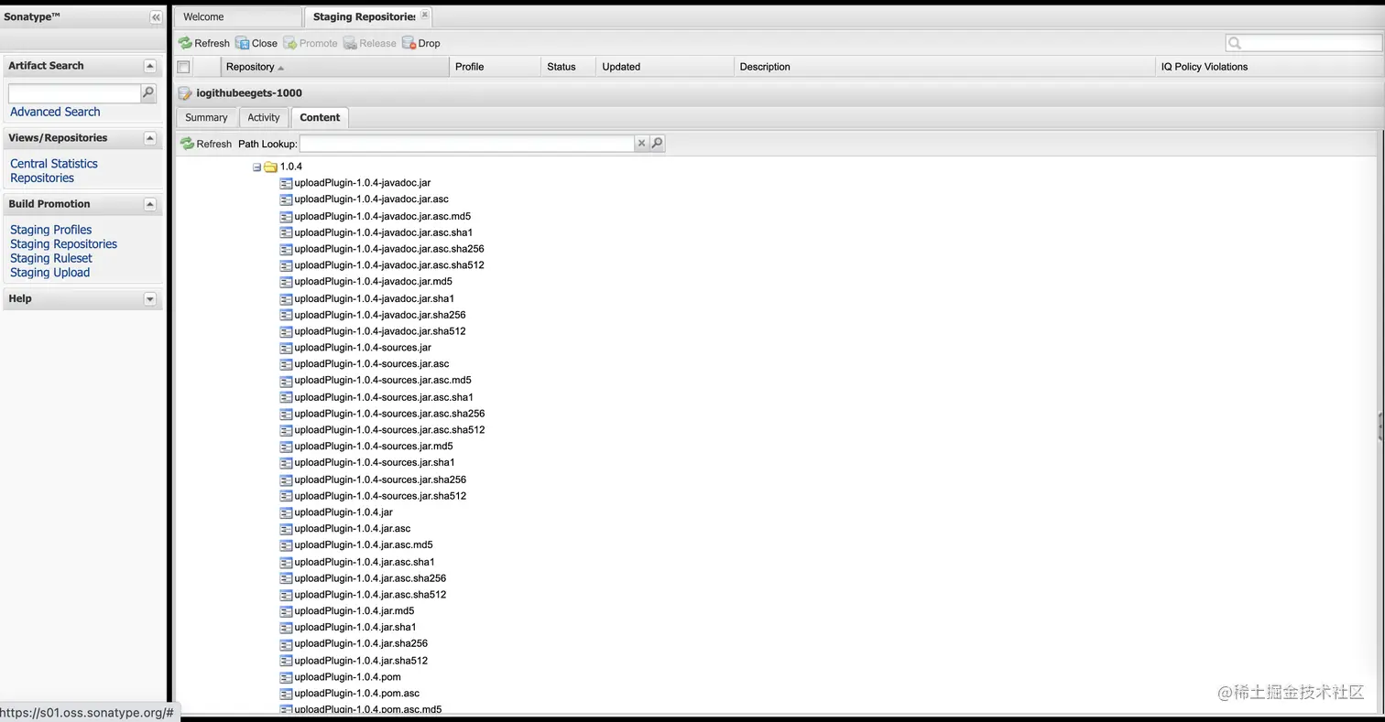Image resolution: width=1385 pixels, height=722 pixels.
Task: Click file icon of uploadPlugin-1.0.4.jar
Action: tap(286, 512)
